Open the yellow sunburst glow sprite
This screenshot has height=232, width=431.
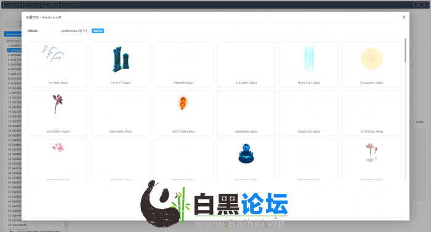pos(372,65)
